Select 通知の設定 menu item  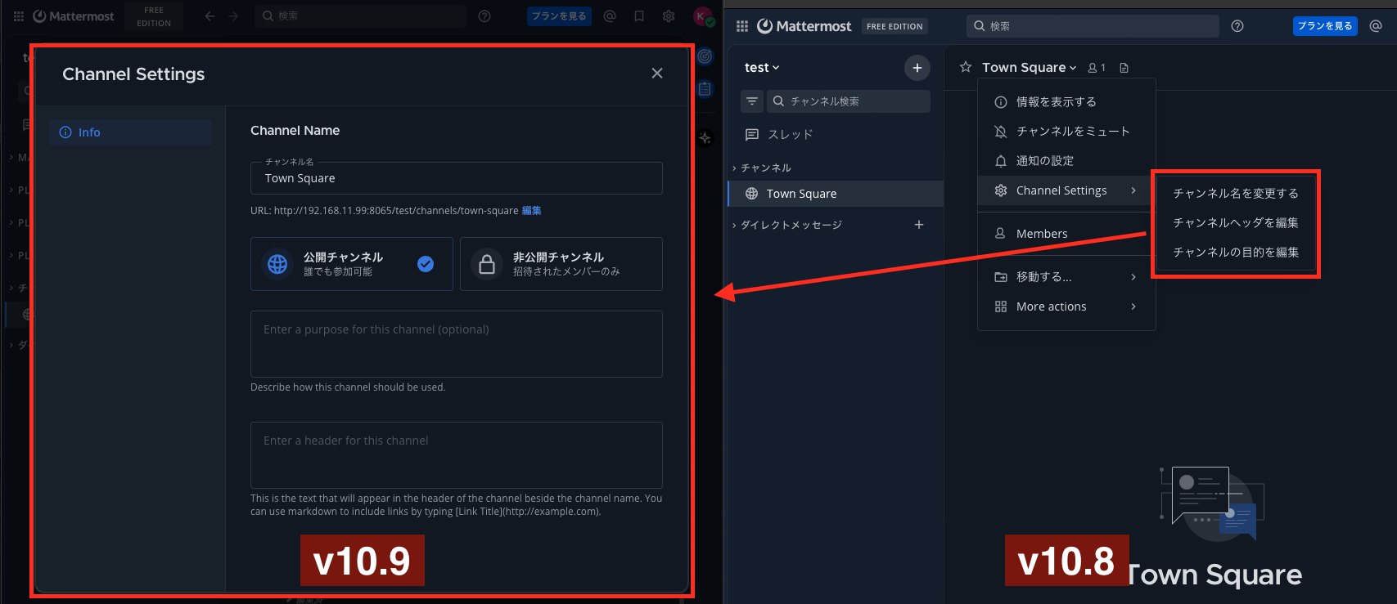point(1066,161)
